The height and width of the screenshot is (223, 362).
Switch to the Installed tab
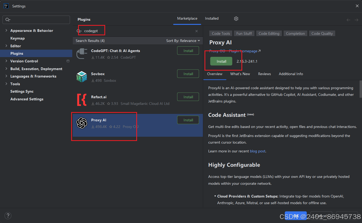(212, 19)
